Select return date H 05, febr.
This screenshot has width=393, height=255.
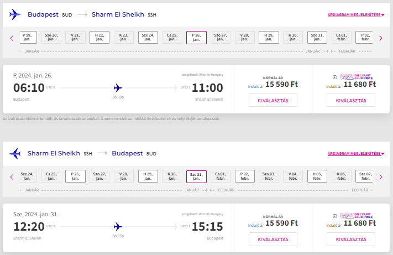317,176
